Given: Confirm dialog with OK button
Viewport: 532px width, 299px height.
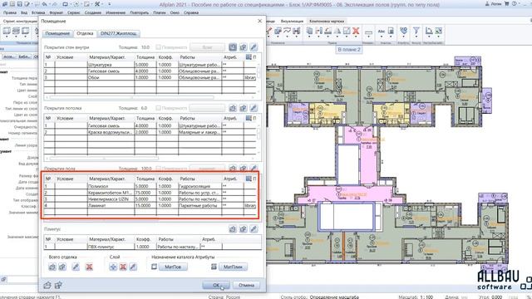Looking at the screenshot, I should 216,285.
